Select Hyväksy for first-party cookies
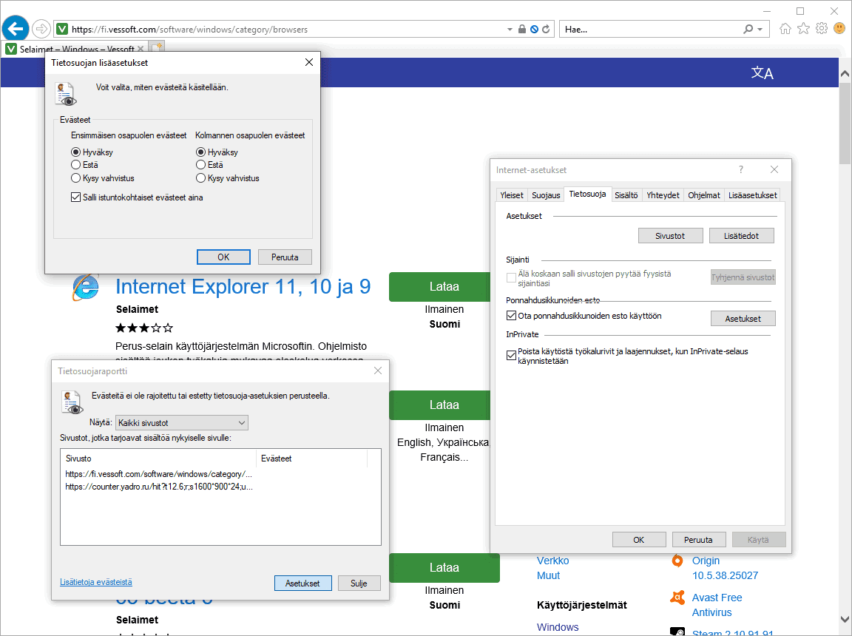Screen dimensions: 852x636 tap(75, 152)
